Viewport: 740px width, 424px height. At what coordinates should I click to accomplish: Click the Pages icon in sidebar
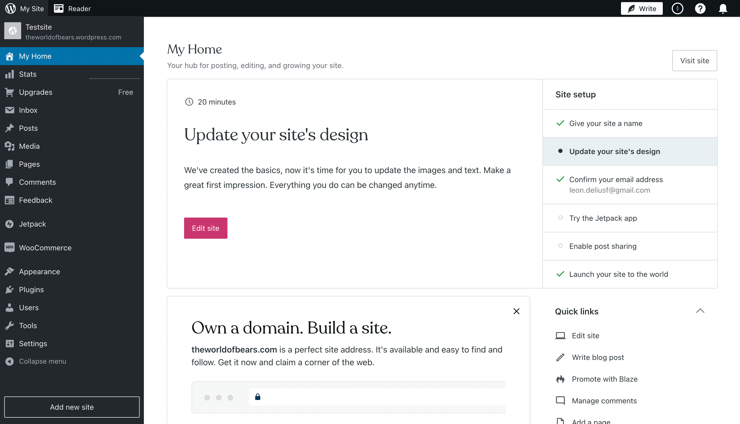pos(10,164)
